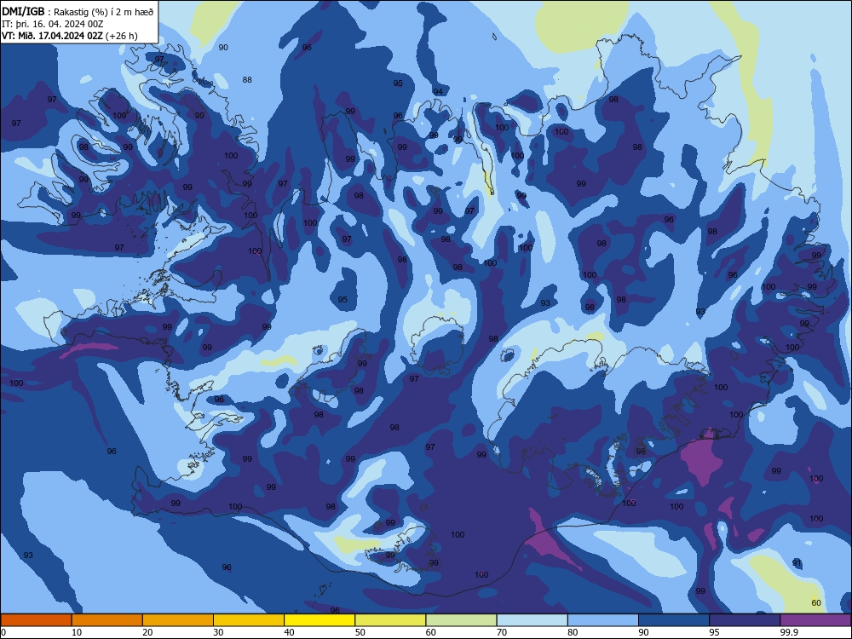852x639 pixels.
Task: Click the '88' humidity value on map
Action: [247, 80]
